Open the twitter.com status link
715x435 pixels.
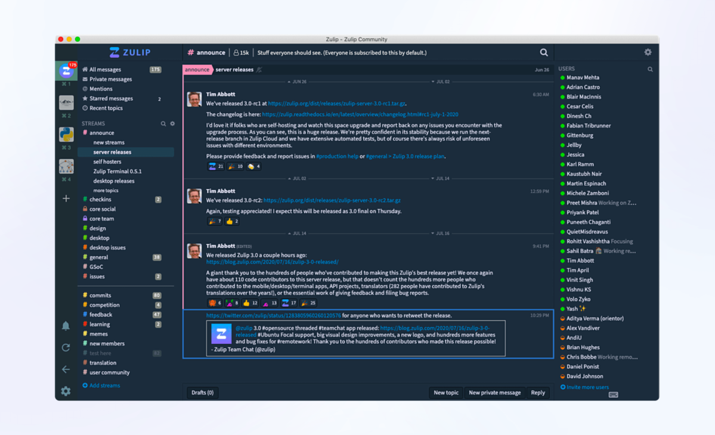[273, 316]
